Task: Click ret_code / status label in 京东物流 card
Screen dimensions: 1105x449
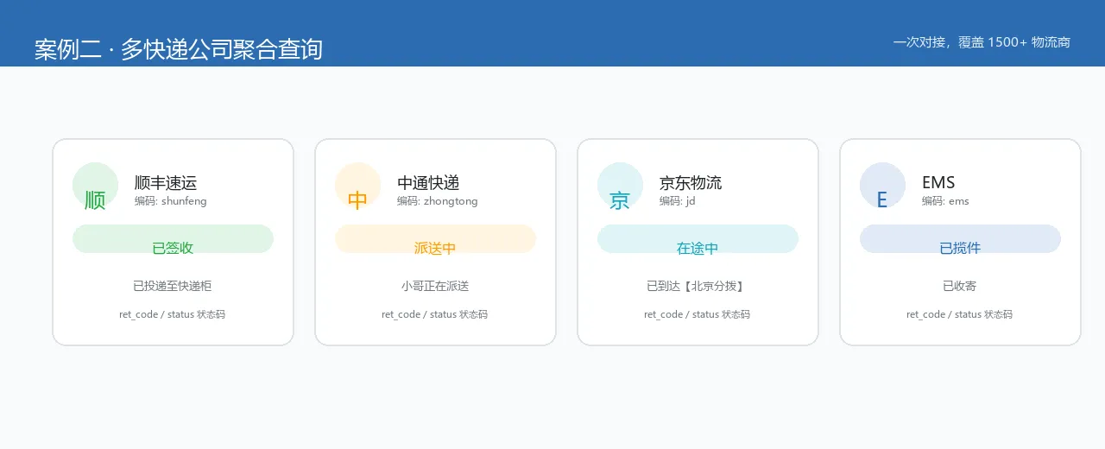Action: [698, 314]
